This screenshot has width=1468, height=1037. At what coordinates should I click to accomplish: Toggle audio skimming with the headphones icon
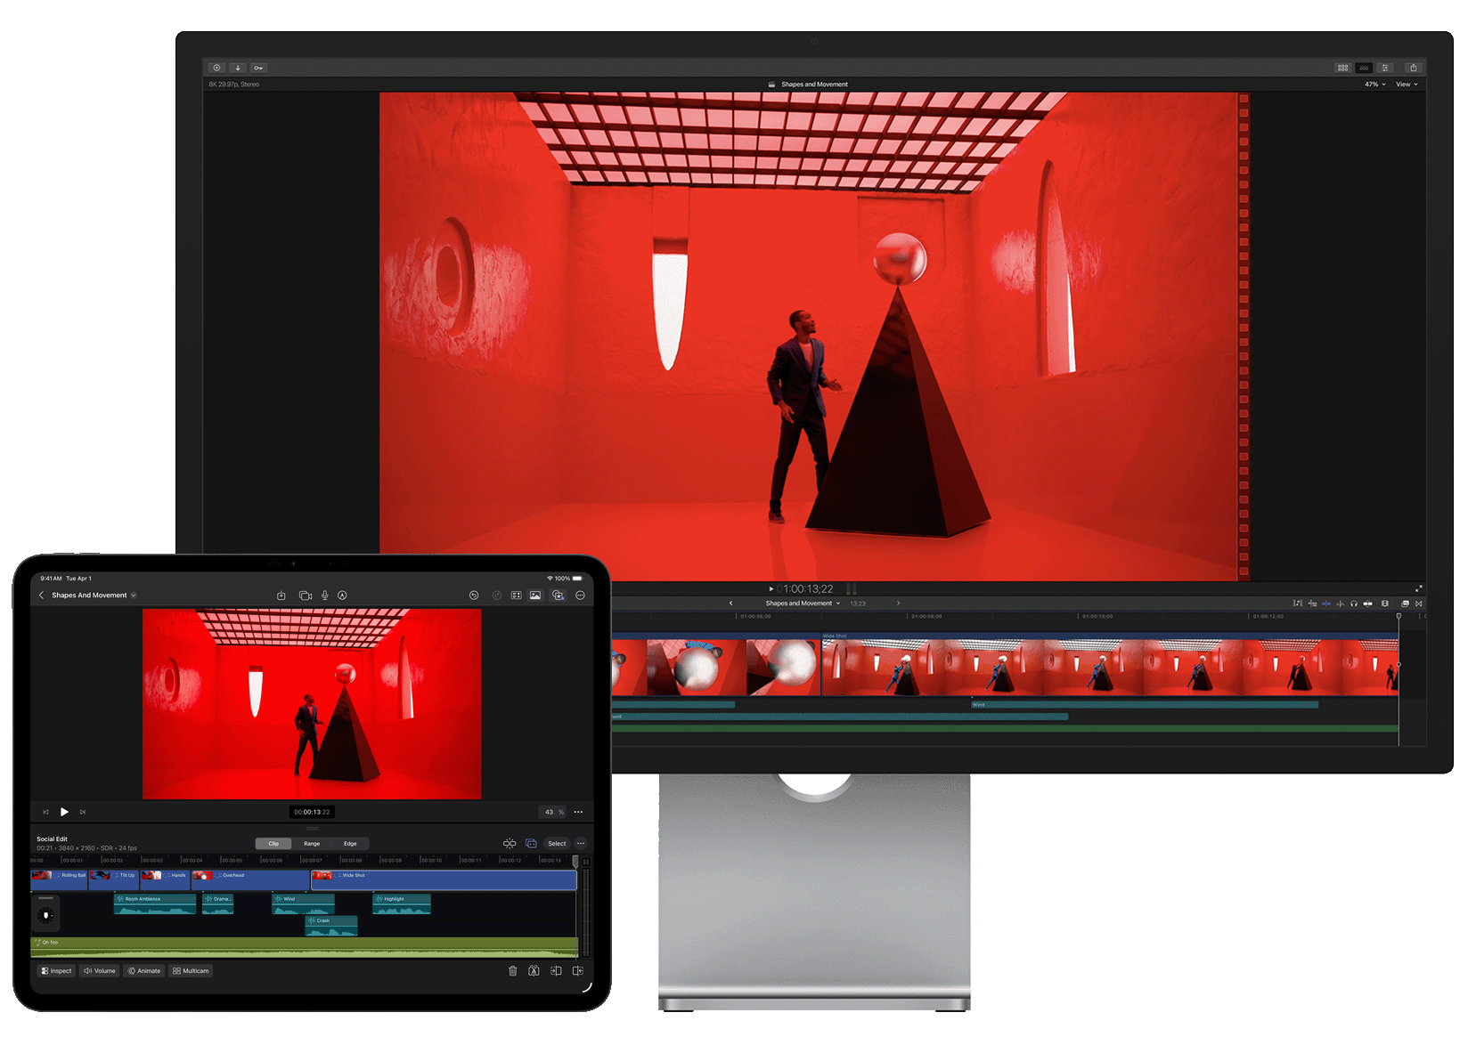[1354, 604]
